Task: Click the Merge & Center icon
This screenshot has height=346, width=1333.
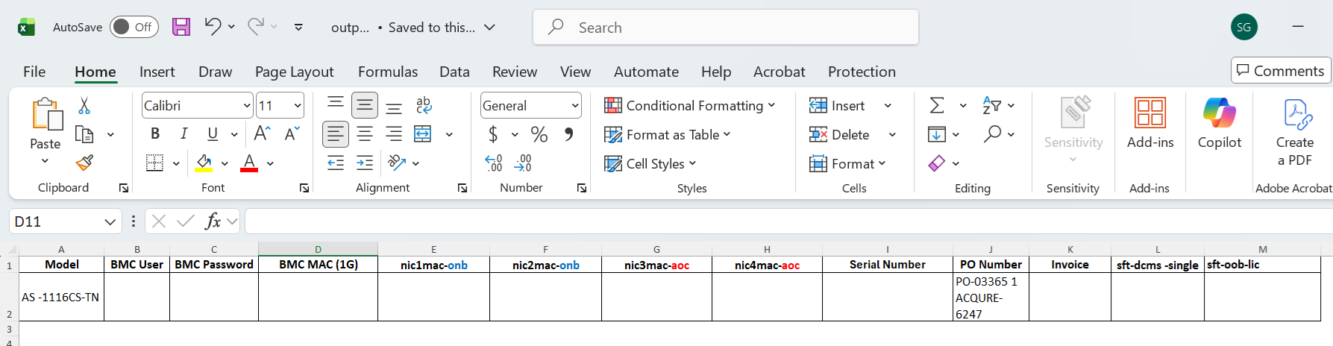Action: pos(423,134)
